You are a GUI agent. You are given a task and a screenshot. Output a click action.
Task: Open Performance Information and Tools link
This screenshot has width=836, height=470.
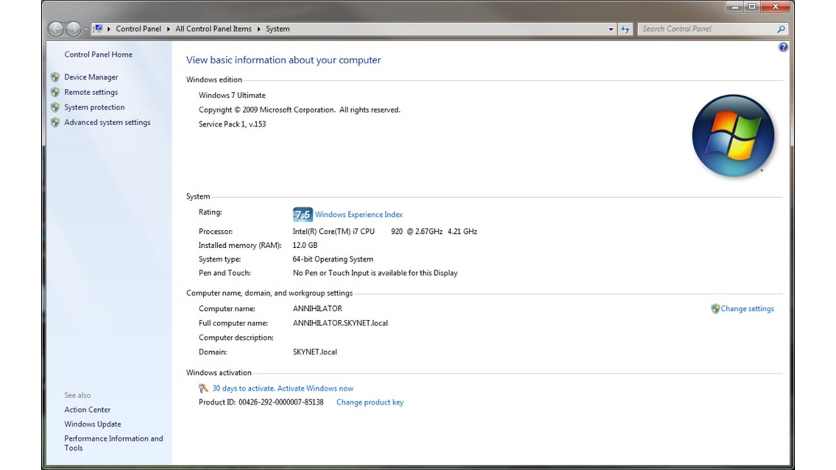(114, 443)
